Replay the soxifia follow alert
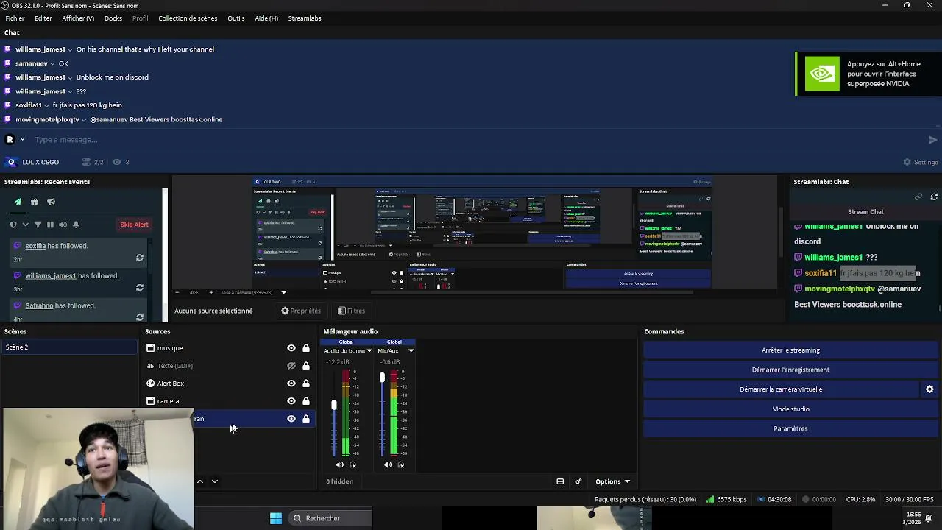Screen dimensions: 942x530 point(140,258)
